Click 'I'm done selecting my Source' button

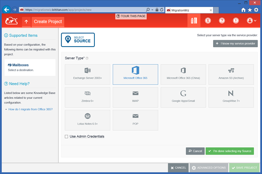point(230,151)
